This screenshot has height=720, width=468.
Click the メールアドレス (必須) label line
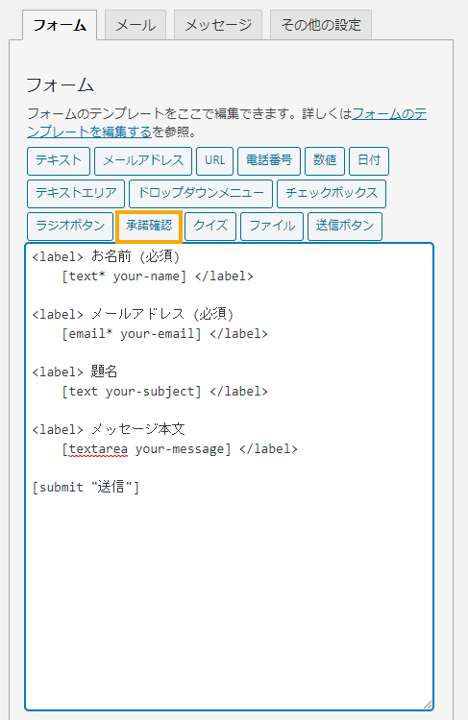click(133, 314)
